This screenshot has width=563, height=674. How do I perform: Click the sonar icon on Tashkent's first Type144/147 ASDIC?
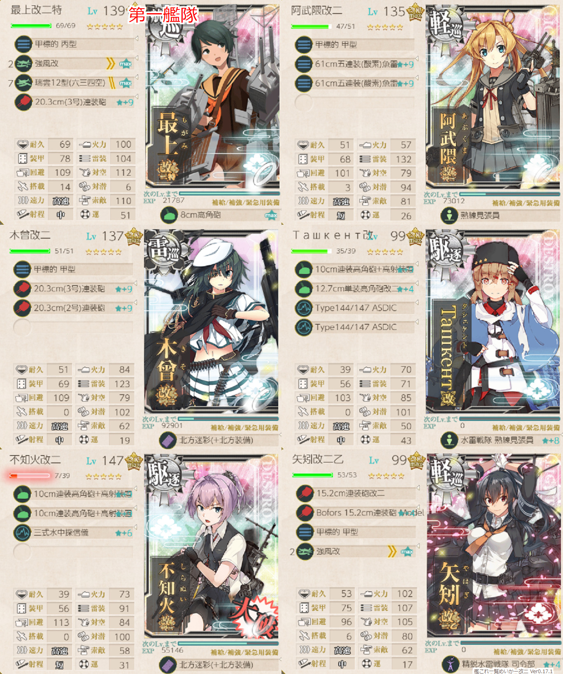304,308
